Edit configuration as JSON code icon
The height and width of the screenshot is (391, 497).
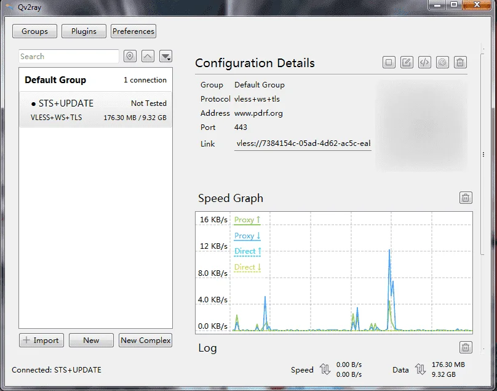pyautogui.click(x=424, y=62)
